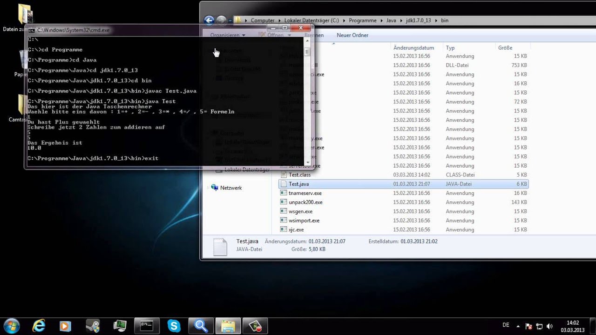Click the cmd window scrollbar down arrow
The height and width of the screenshot is (335, 596).
pos(307,162)
